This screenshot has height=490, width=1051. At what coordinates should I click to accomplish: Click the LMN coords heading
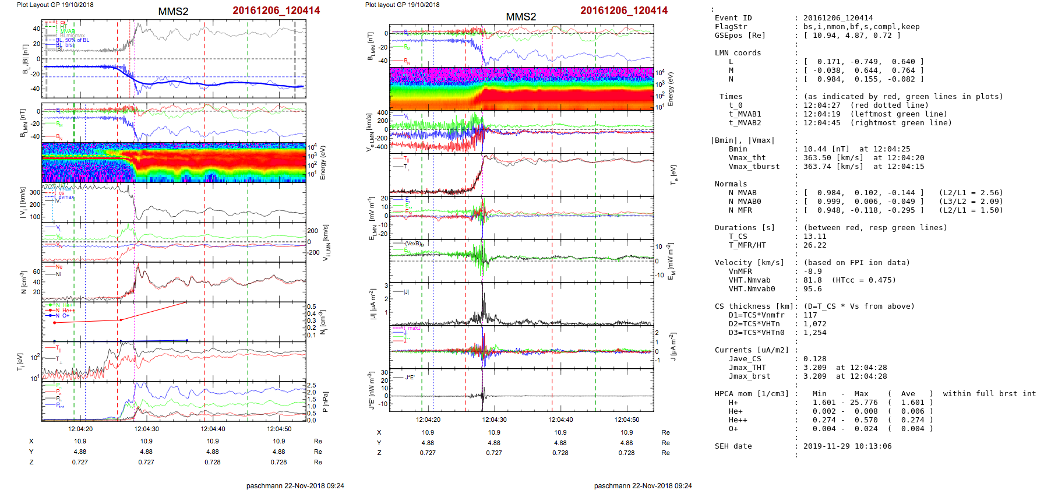pos(738,53)
